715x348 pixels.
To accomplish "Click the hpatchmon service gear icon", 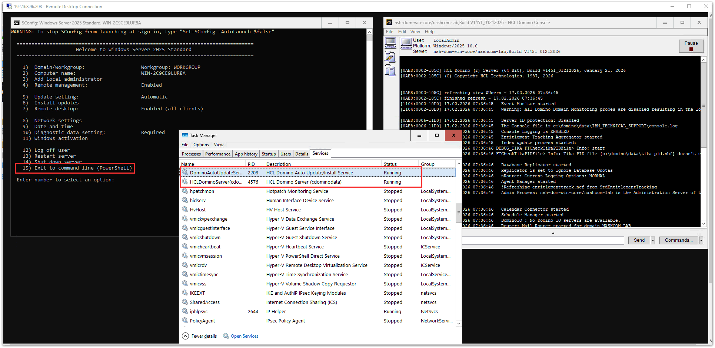I will click(x=185, y=191).
